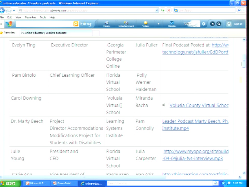Screen dimensions: 249x187
Task: Select the Miranda Bacha cell
Action: pyautogui.click(x=144, y=102)
